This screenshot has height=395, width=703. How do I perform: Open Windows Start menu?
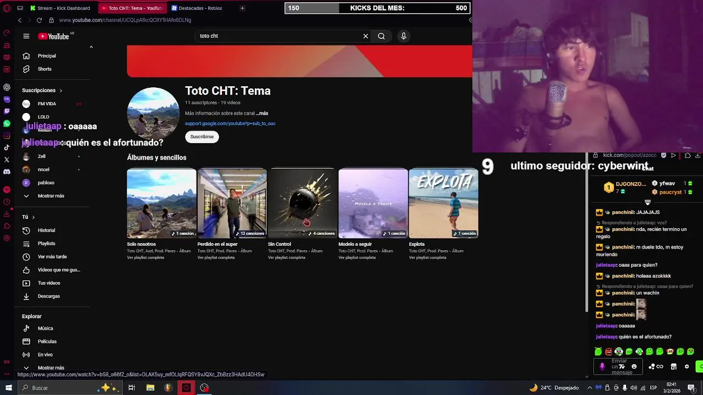(8, 388)
